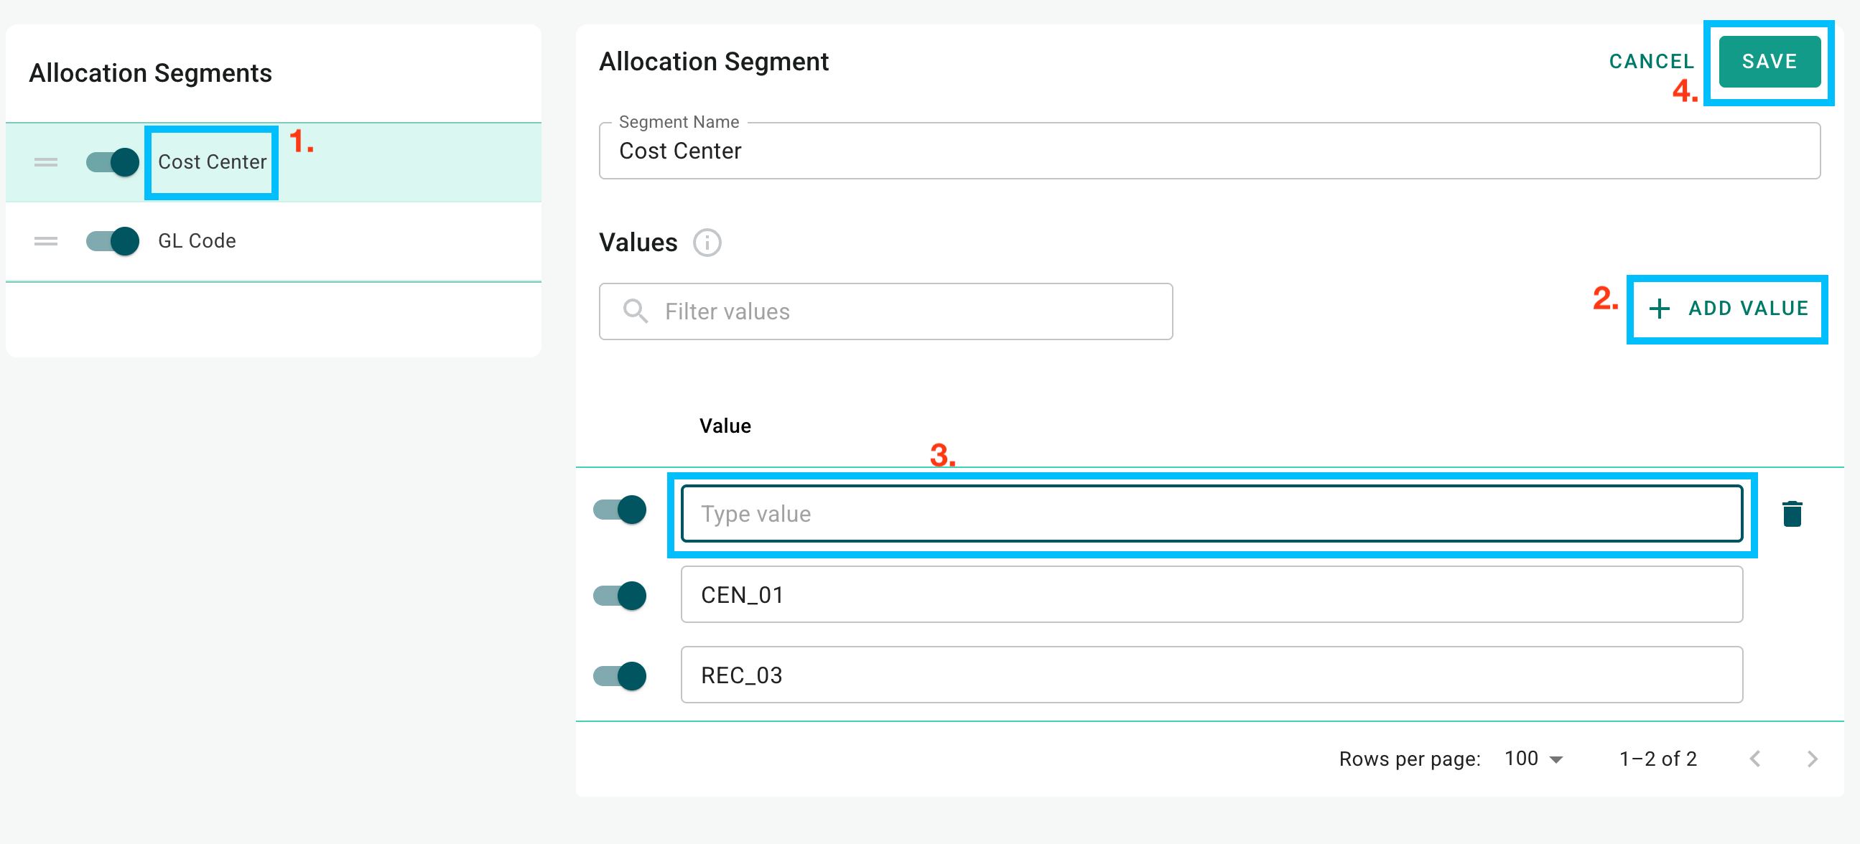Turn off the CEN_01 value toggle
This screenshot has width=1860, height=844.
click(620, 595)
